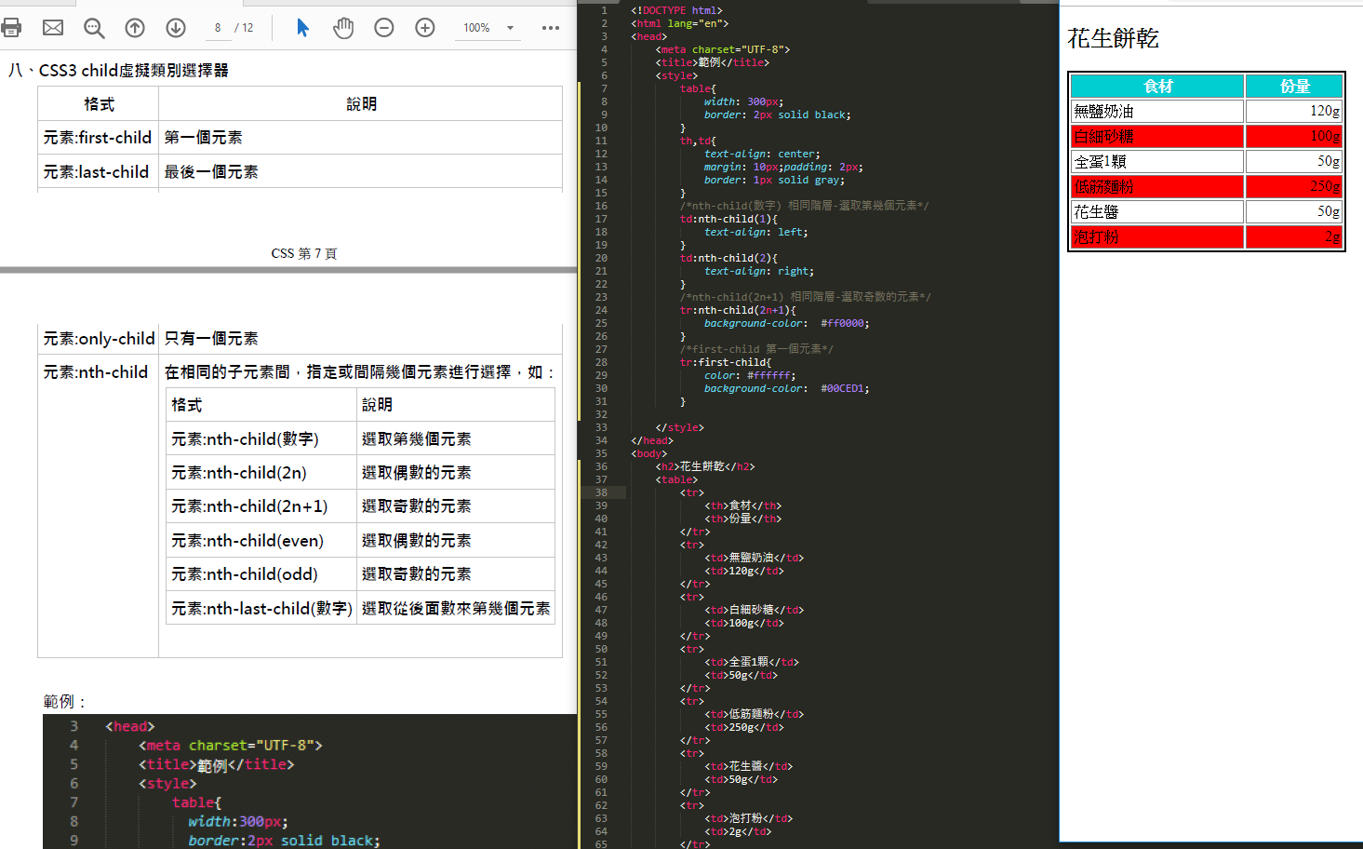Go to previous page with up arrow

[x=135, y=28]
